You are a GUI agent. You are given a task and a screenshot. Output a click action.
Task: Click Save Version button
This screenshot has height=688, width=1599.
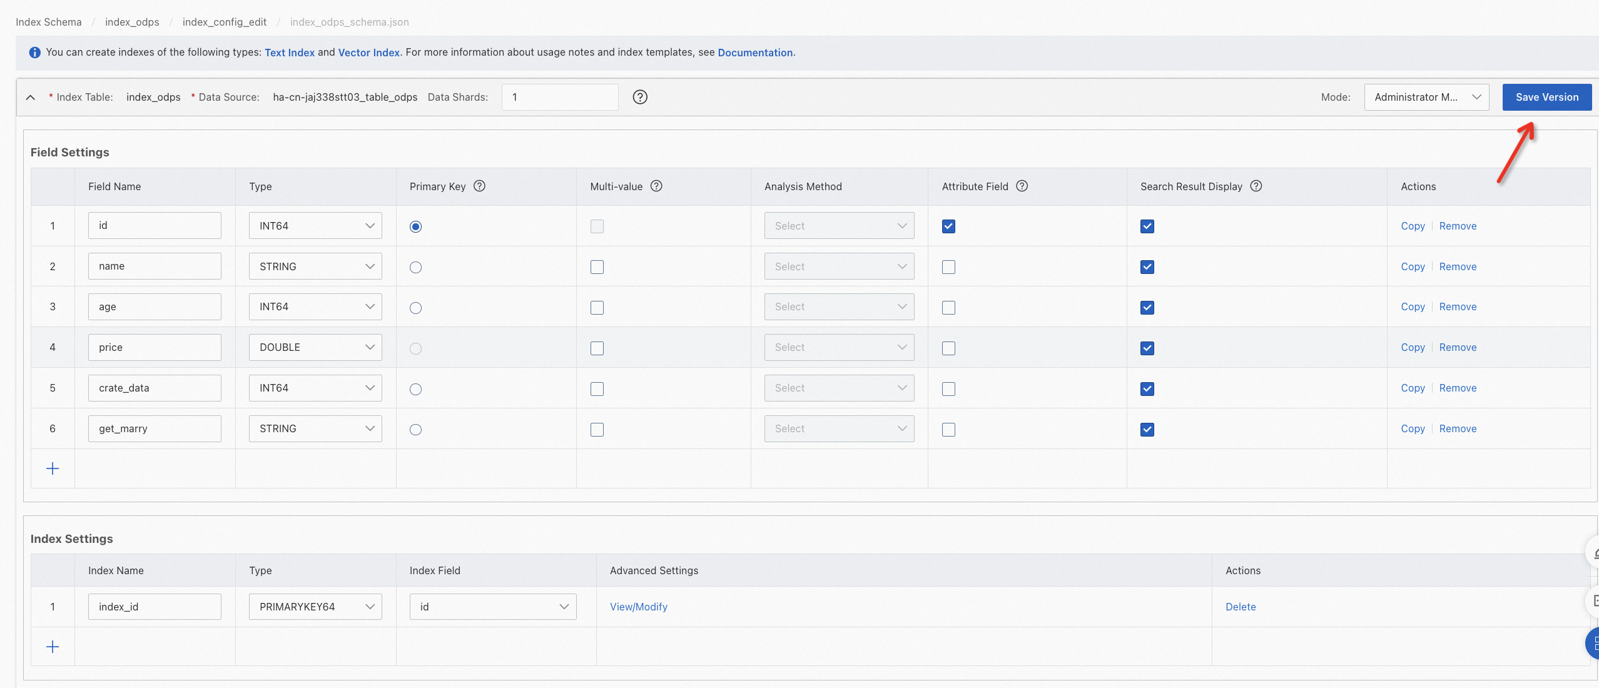coord(1546,97)
